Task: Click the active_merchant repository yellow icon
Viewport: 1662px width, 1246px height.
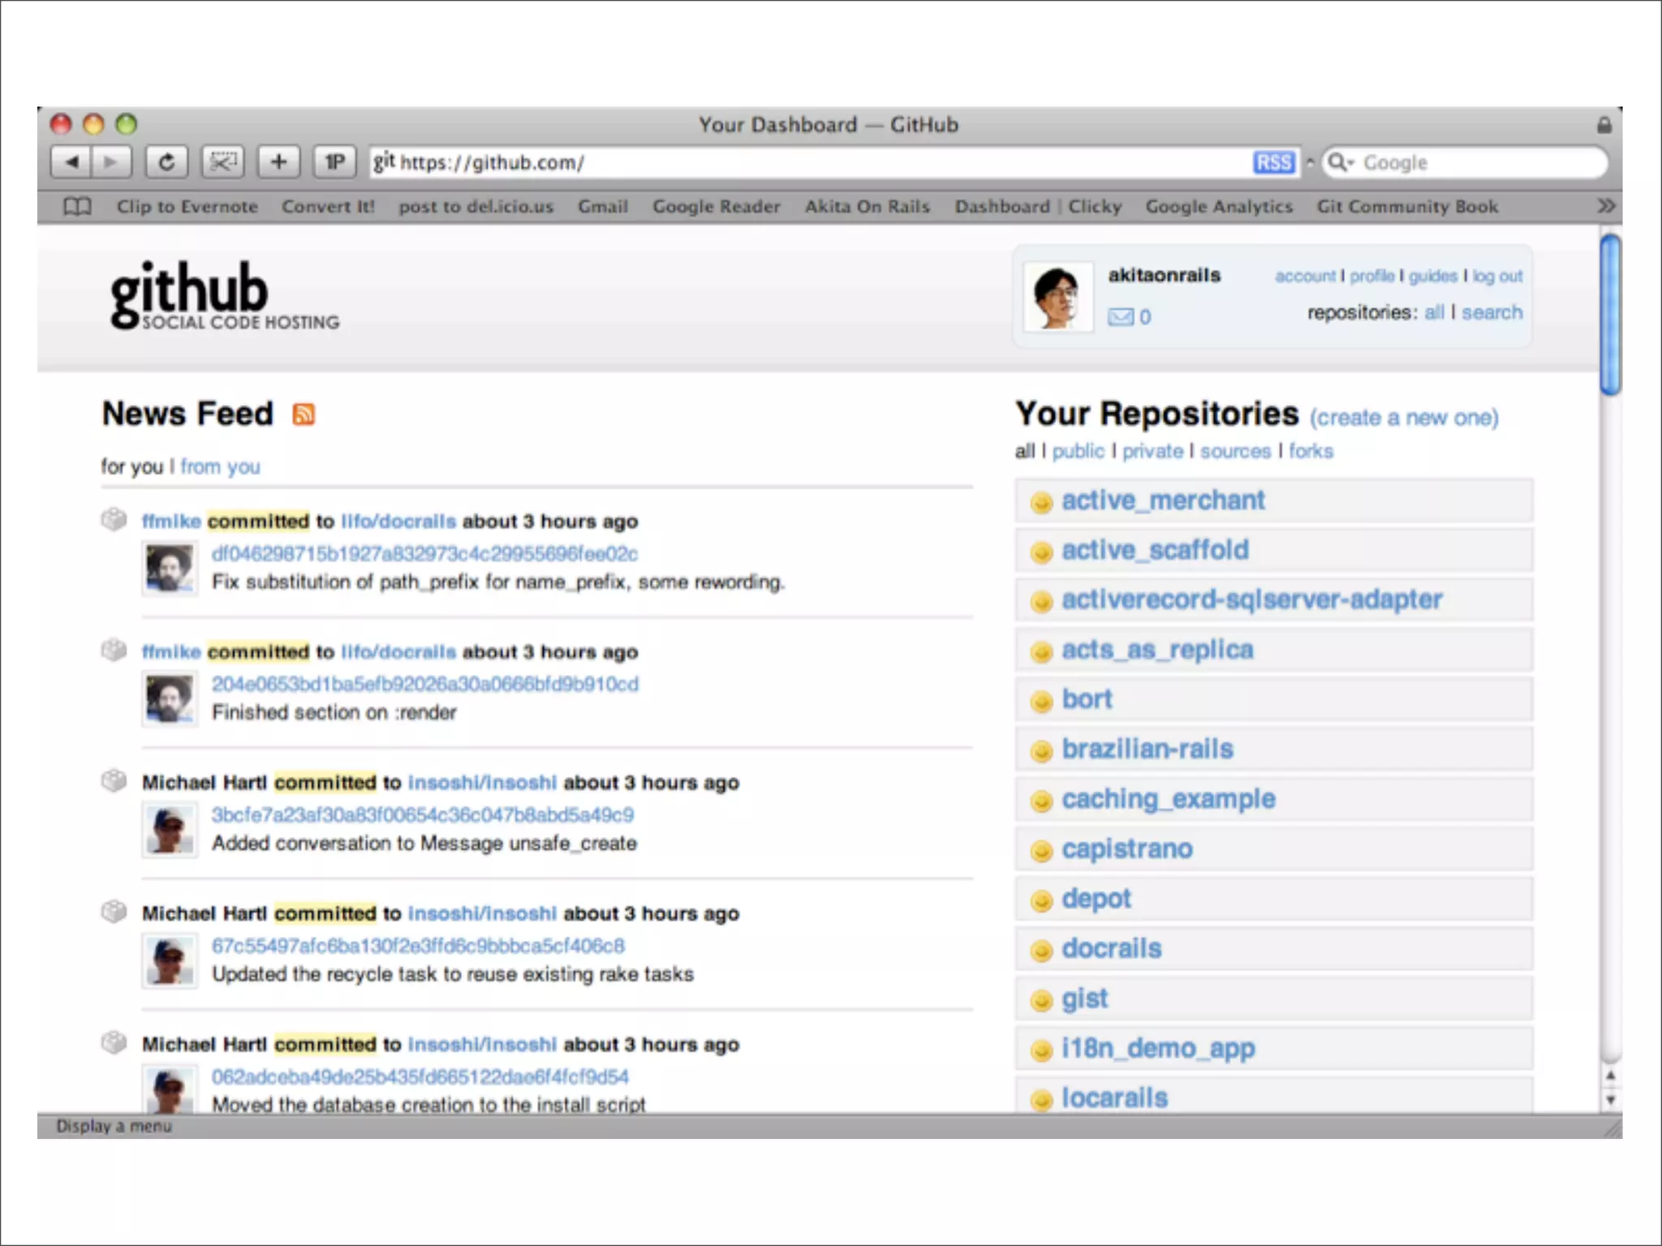Action: (1041, 502)
